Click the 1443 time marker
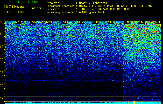 point(49,22)
